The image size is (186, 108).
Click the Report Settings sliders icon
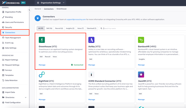3,60
